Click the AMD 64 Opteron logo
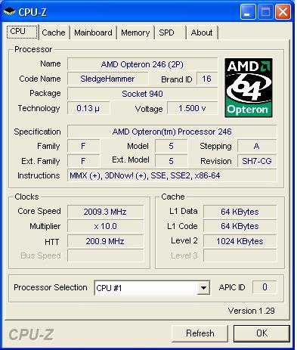This screenshot has width=297, height=350. tap(249, 88)
